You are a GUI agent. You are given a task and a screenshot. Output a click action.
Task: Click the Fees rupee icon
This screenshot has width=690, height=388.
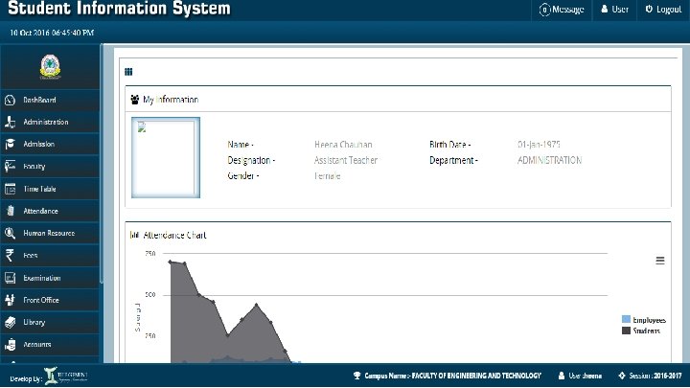(10, 255)
